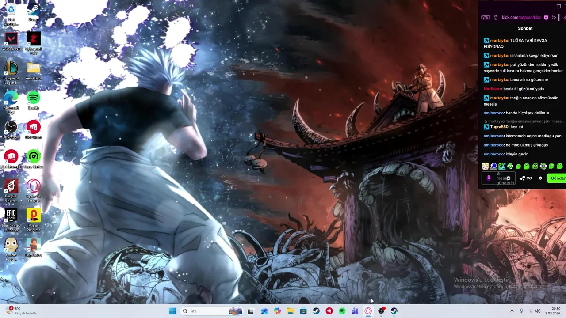Select the VALORANT desktop icon
Image resolution: width=566 pixels, height=318 pixels.
click(11, 42)
